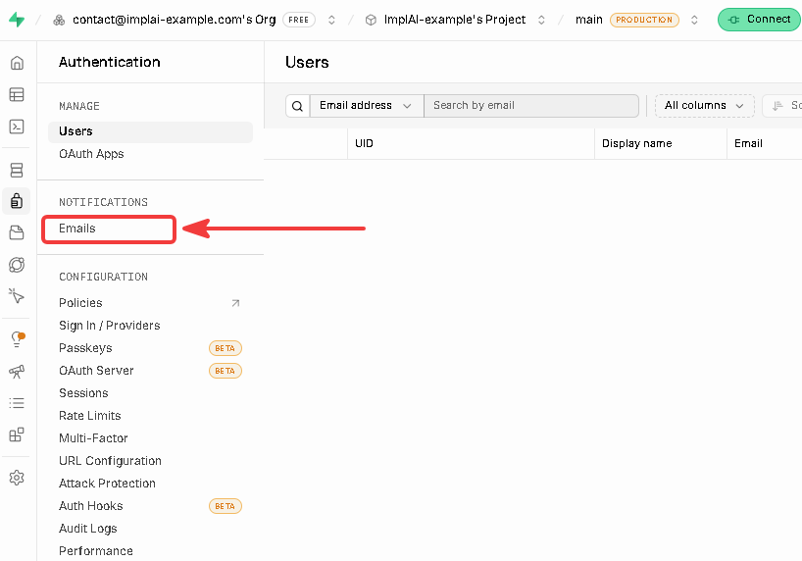Open the SQL Editor sidebar icon

pyautogui.click(x=17, y=127)
